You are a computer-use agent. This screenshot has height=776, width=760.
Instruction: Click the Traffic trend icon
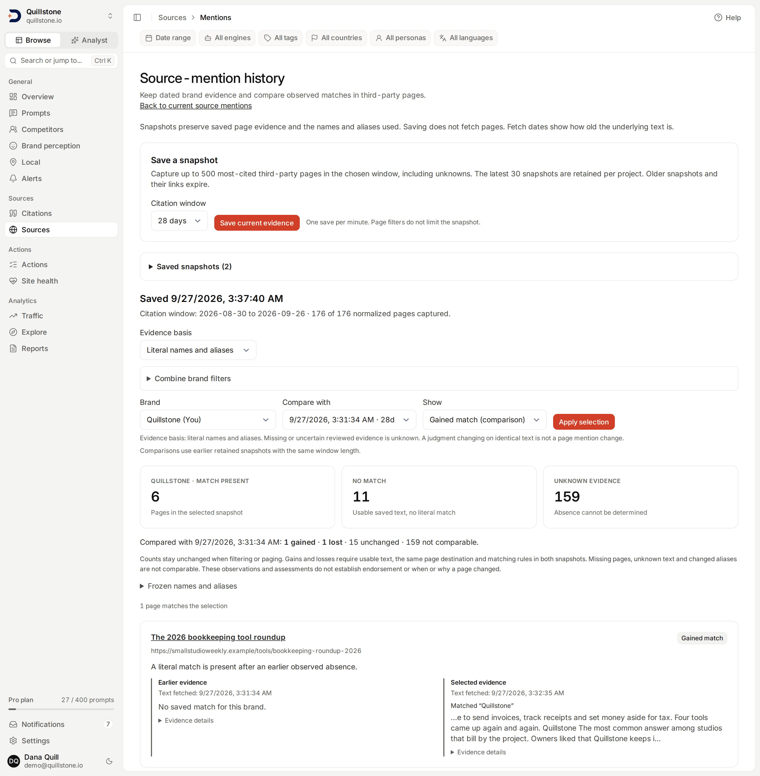click(x=13, y=316)
